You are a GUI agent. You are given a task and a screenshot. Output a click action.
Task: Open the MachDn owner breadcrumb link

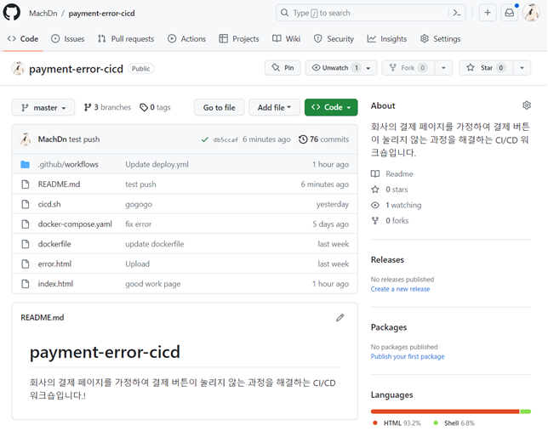click(43, 14)
